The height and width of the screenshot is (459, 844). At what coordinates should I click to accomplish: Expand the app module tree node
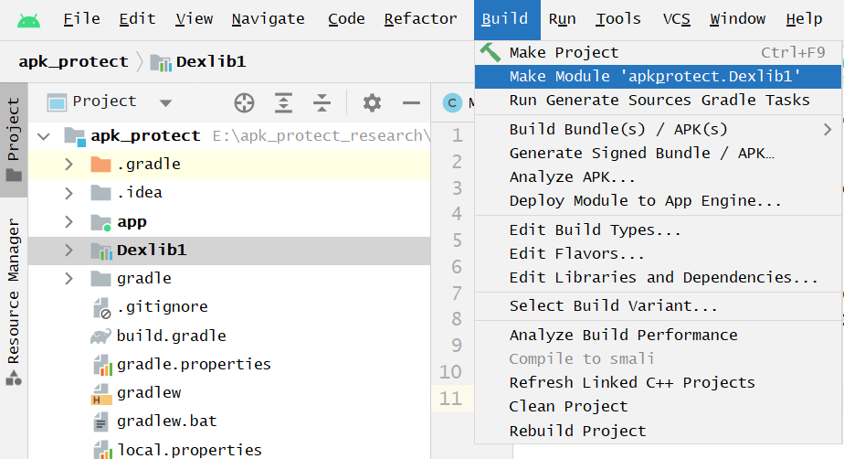(x=69, y=221)
